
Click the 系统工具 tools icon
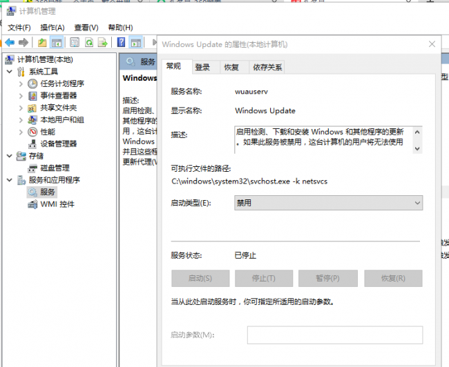point(21,72)
